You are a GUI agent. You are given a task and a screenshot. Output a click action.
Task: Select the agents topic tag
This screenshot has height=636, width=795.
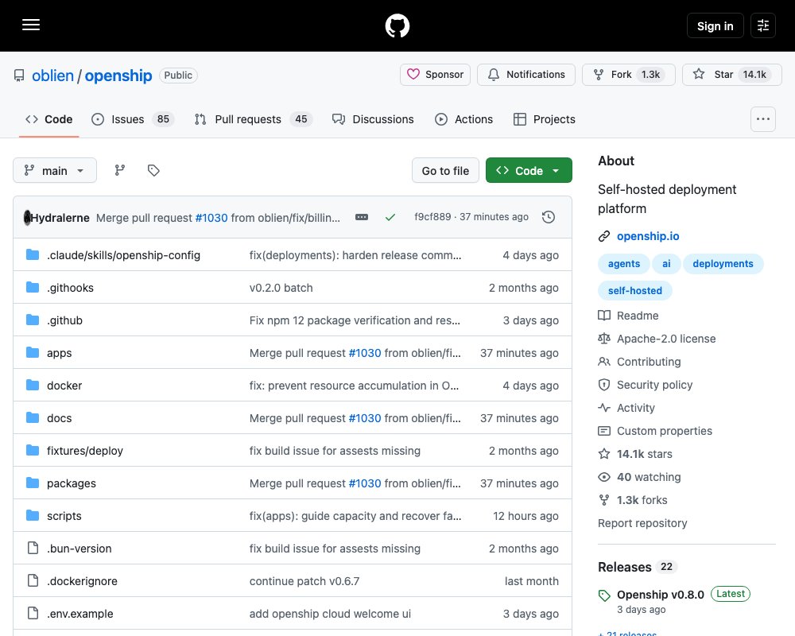pos(623,264)
